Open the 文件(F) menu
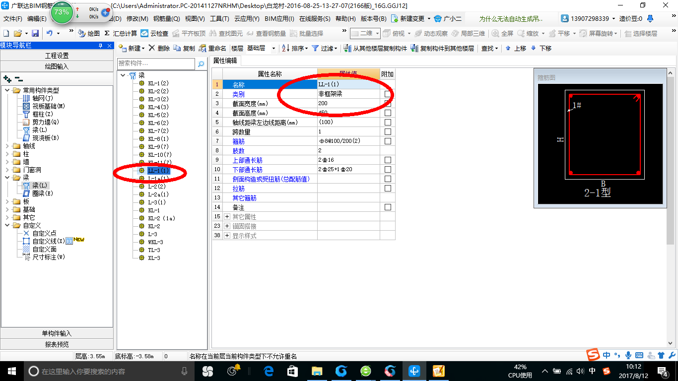 (13, 18)
